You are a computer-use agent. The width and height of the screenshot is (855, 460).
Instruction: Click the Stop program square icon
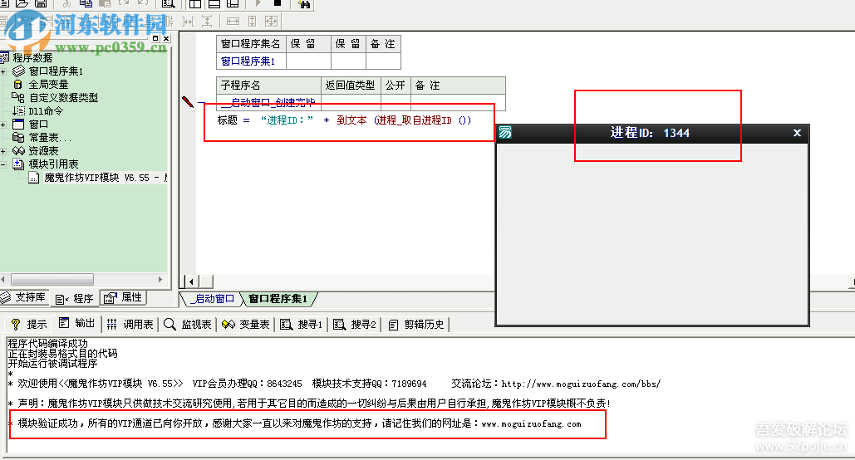click(x=277, y=3)
